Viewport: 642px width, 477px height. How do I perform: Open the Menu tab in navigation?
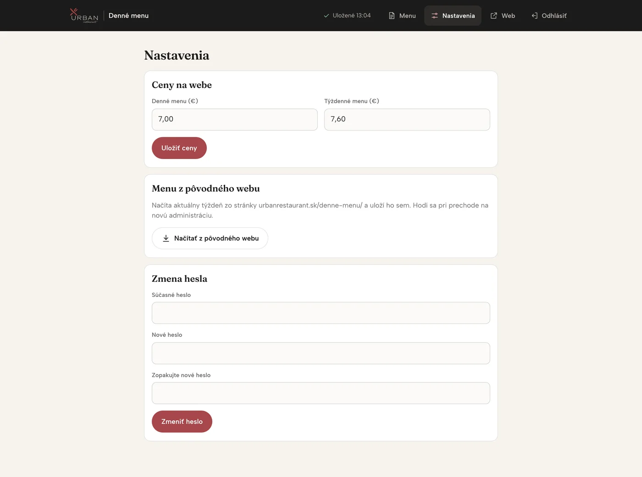[402, 16]
